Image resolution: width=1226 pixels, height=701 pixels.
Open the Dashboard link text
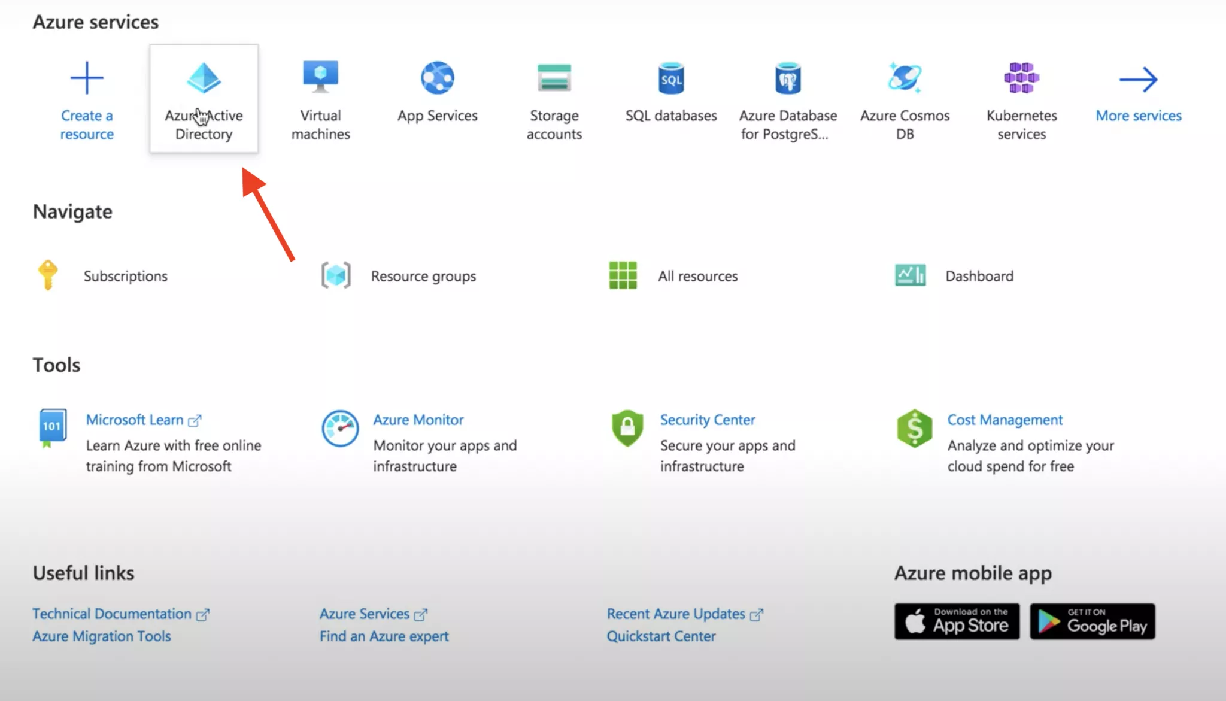point(979,276)
